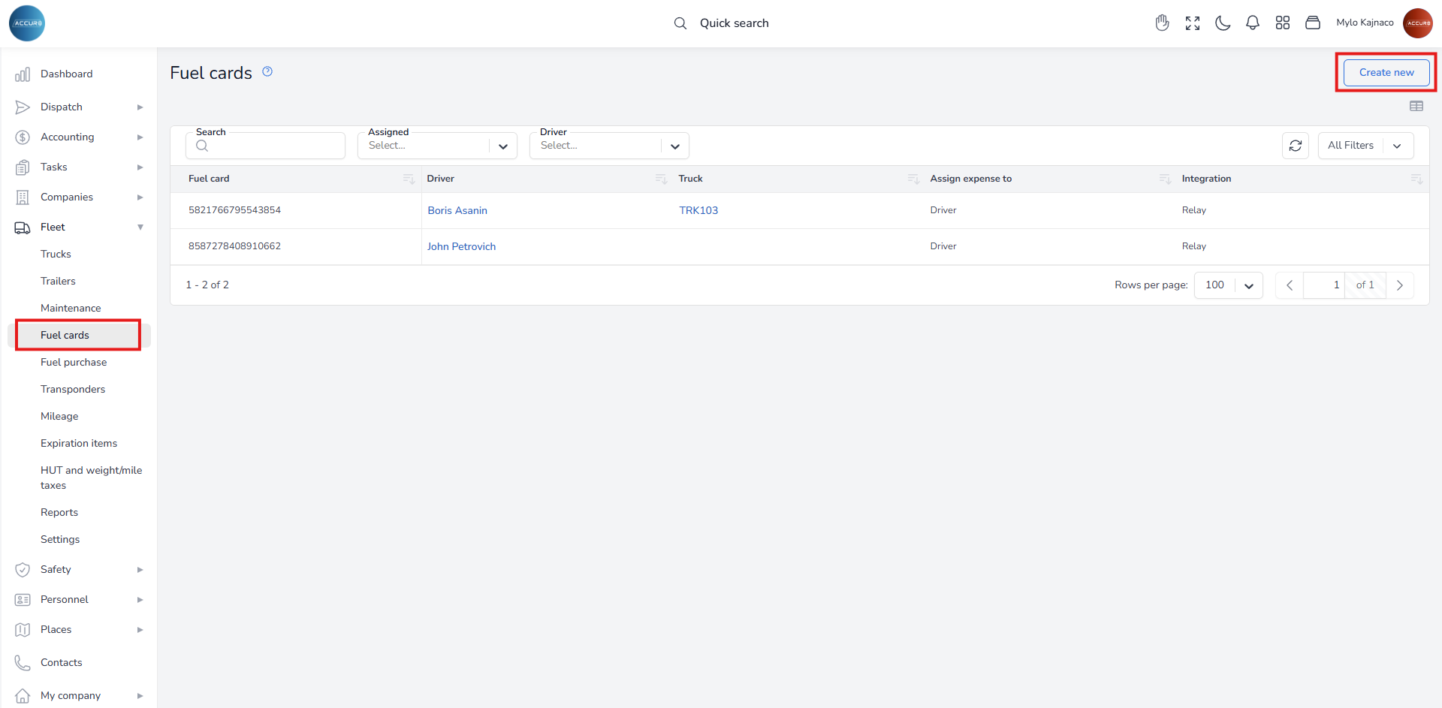The image size is (1442, 708).
Task: Collapse the Fleet menu section
Action: (140, 227)
